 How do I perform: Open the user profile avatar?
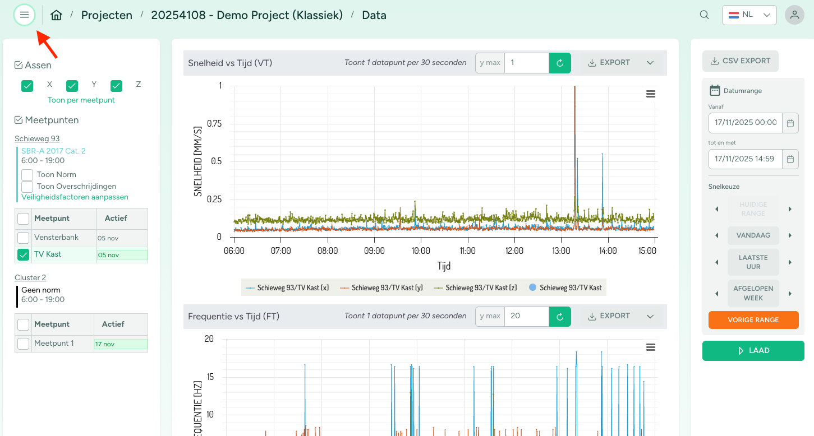point(794,15)
